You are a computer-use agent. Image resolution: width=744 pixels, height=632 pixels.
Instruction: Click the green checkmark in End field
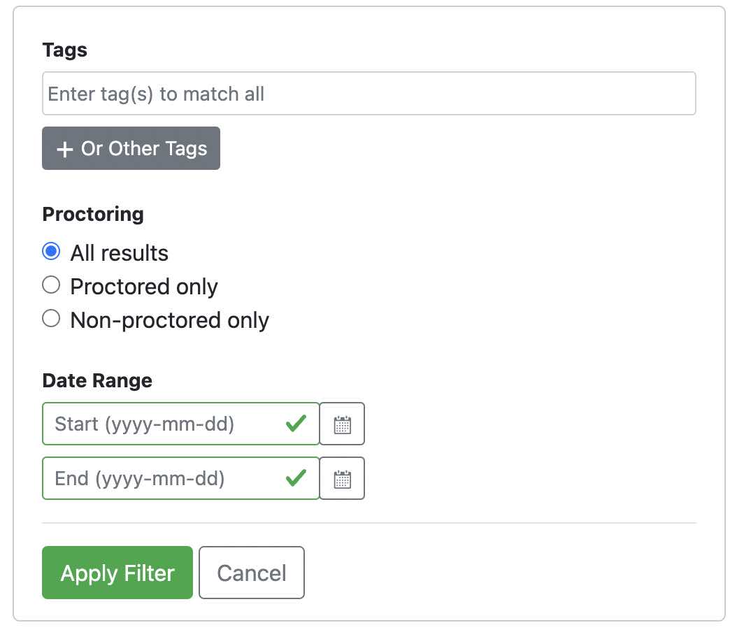click(296, 477)
